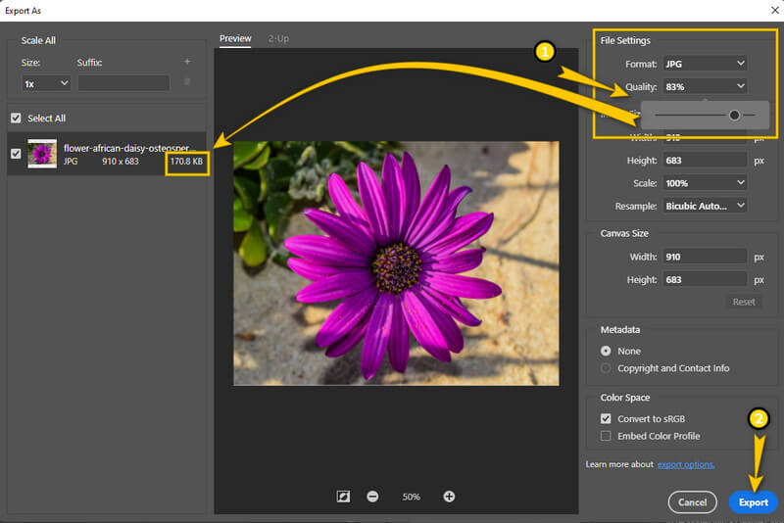Open the Format JPG dropdown
This screenshot has height=523, width=784.
click(x=704, y=64)
